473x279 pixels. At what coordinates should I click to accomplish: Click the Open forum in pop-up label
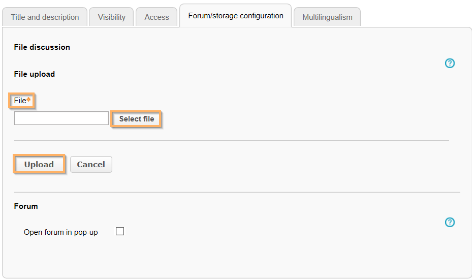pyautogui.click(x=61, y=232)
